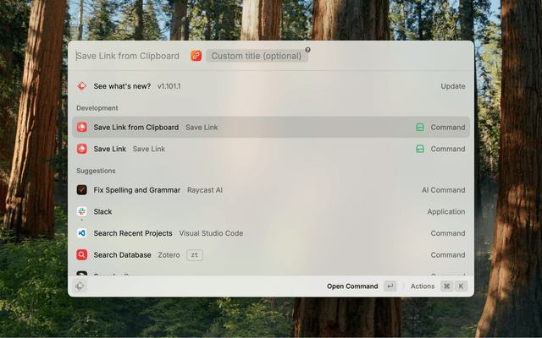542x338 pixels.
Task: Click the Raycast logo in bottom-left corner
Action: pos(80,286)
